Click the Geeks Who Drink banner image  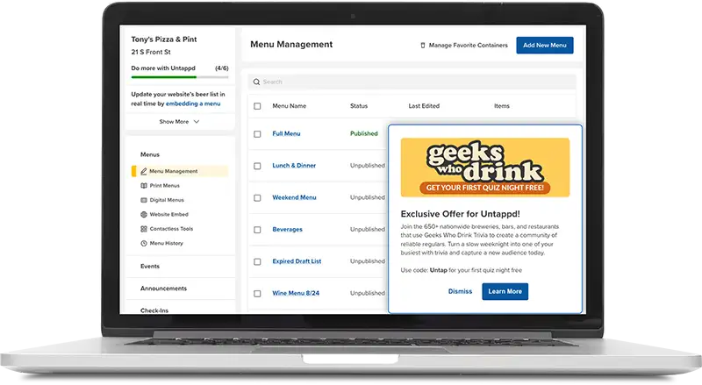coord(485,168)
